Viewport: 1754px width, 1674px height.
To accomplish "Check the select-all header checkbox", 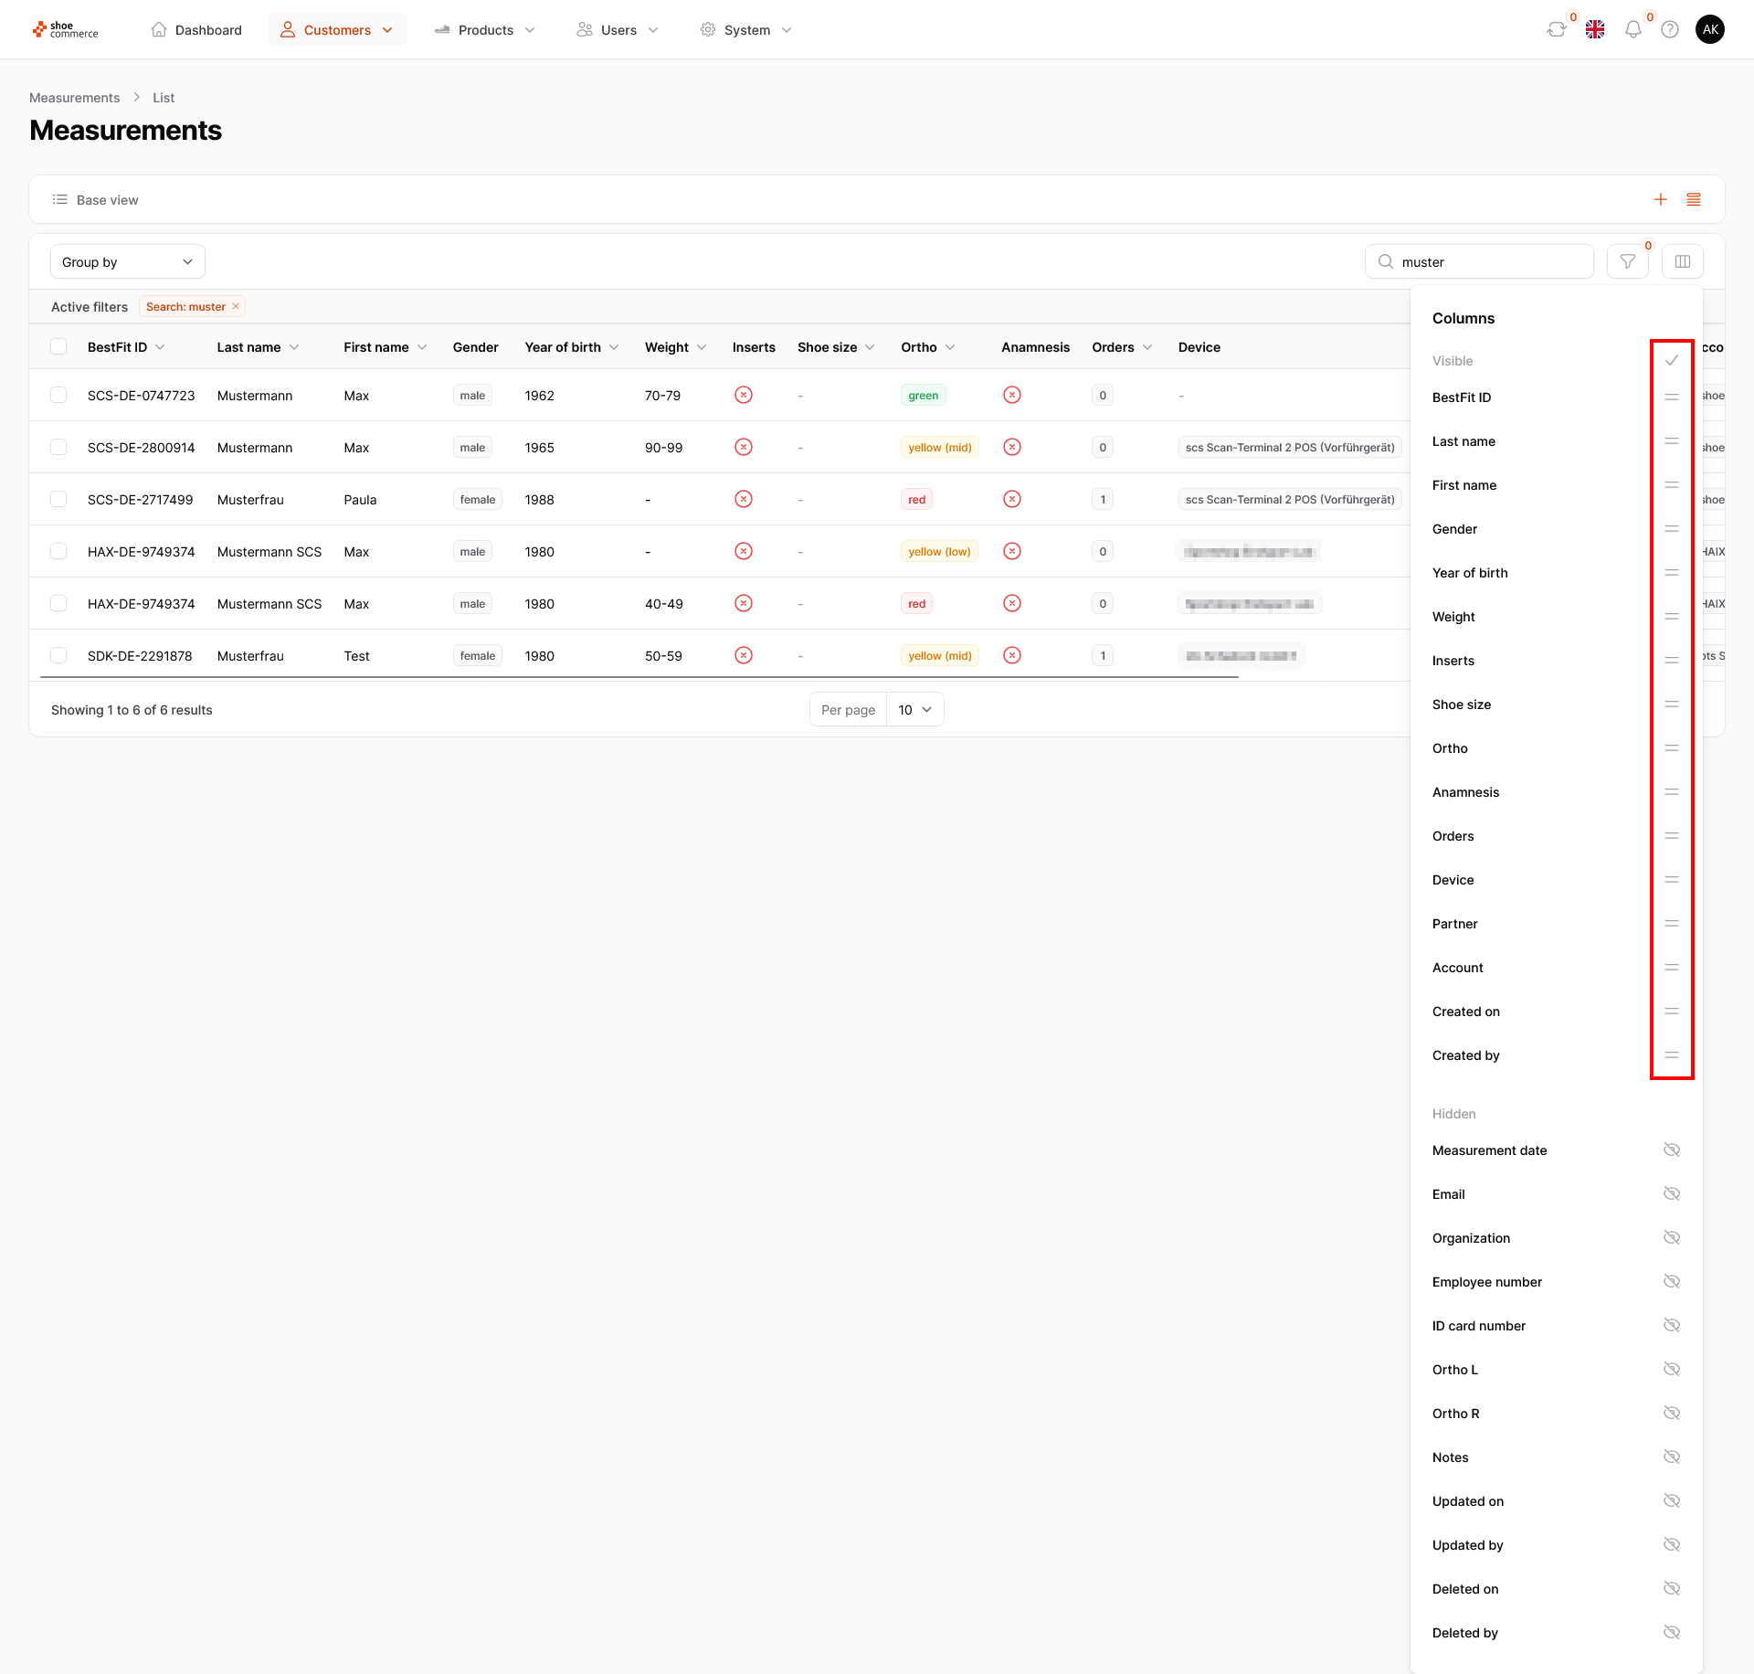I will click(58, 347).
